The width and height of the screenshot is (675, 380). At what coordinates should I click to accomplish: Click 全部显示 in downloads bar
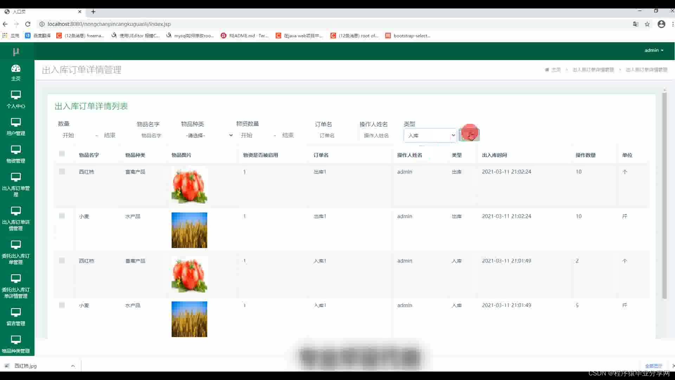point(653,366)
